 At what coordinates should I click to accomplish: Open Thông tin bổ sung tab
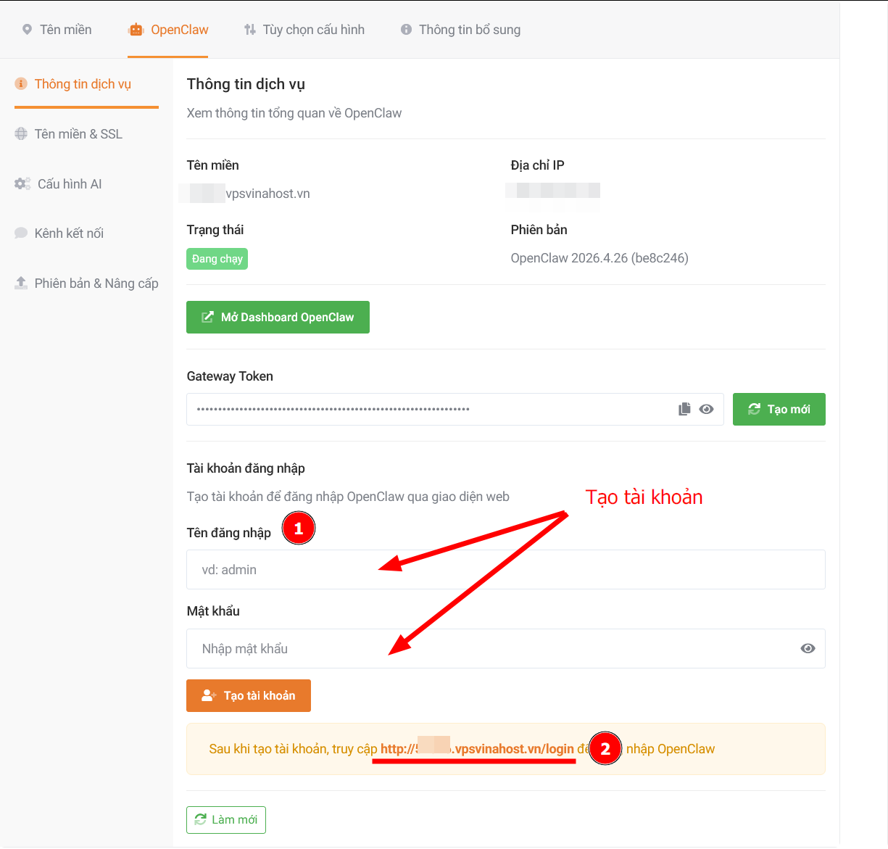[x=460, y=30]
